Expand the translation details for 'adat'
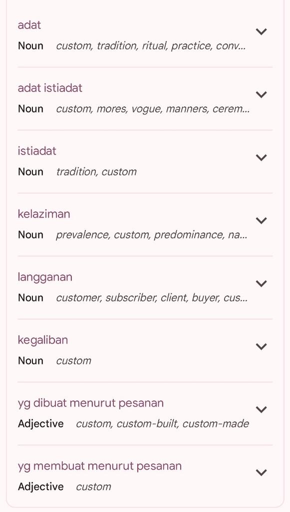 [x=261, y=31]
